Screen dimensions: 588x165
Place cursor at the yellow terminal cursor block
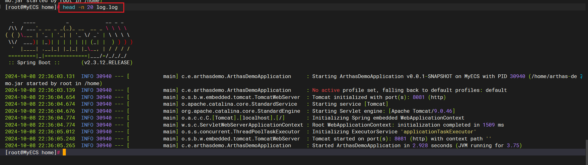64,152
